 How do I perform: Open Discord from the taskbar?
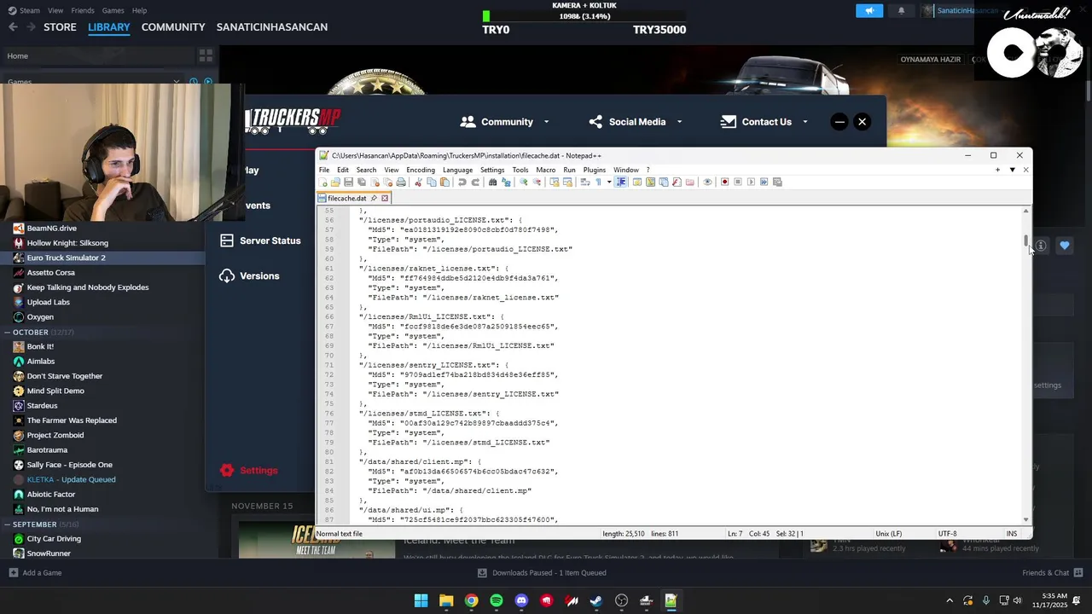521,601
